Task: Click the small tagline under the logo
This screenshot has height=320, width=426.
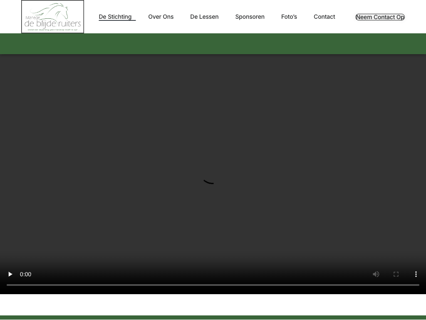Action: tap(52, 30)
